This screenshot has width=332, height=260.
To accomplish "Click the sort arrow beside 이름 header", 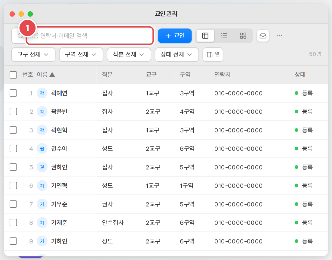I will tap(52, 75).
